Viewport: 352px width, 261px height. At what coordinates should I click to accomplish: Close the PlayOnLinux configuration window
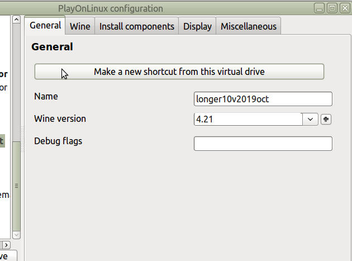(x=345, y=8)
